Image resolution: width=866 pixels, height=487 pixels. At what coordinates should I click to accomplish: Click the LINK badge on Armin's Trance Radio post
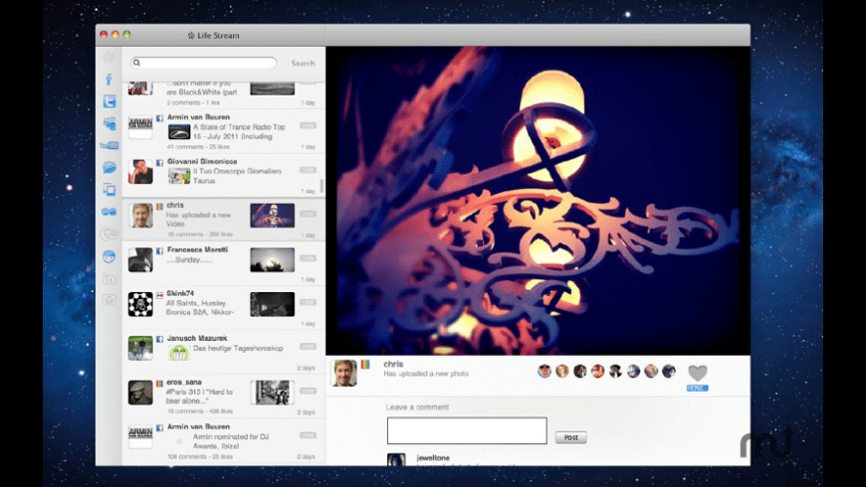[x=309, y=126]
